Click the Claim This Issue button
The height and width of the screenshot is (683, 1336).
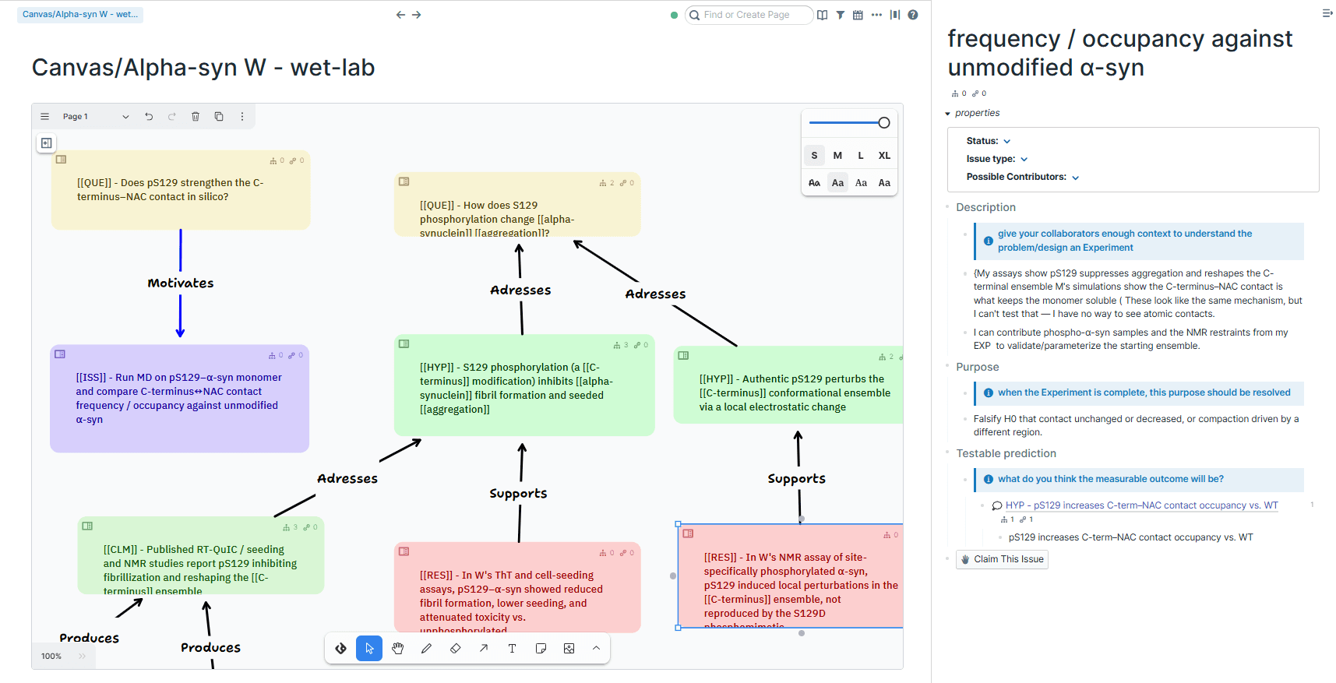coord(1002,559)
